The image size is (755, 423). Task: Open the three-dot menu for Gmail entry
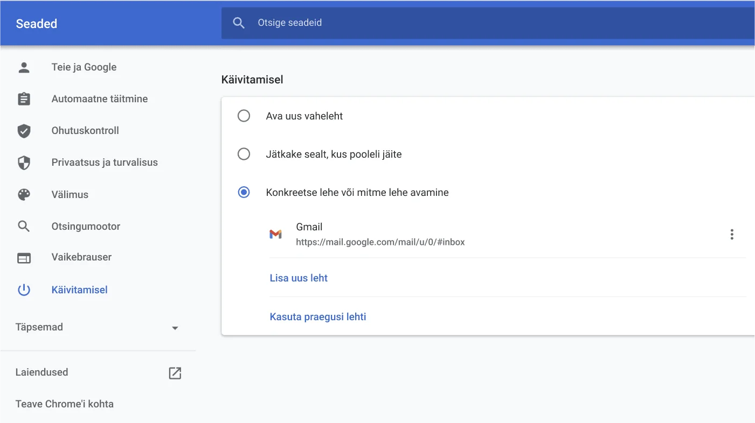[731, 234]
